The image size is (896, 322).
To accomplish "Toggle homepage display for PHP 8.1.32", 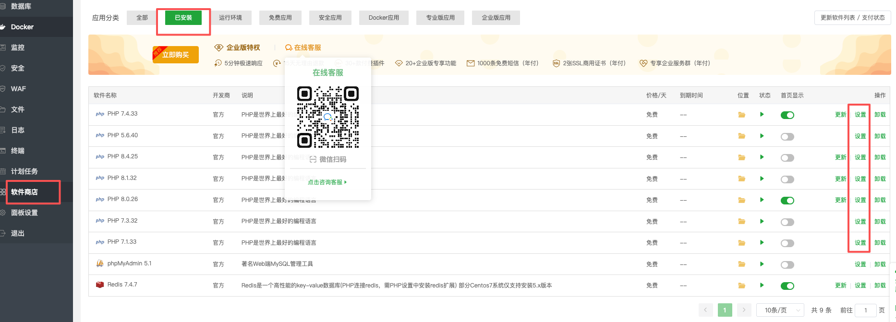I will 787,179.
